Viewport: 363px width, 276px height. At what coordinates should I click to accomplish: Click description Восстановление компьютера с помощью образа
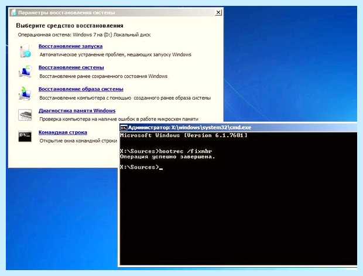coord(125,98)
